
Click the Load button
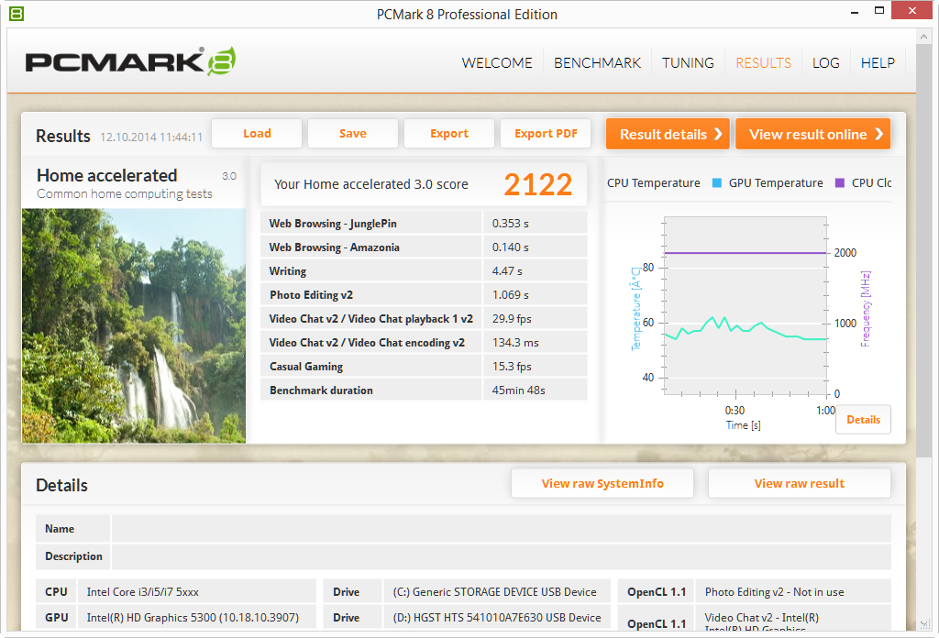[257, 134]
